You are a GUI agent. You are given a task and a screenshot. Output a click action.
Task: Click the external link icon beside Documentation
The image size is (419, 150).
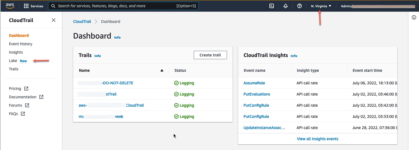(41, 97)
